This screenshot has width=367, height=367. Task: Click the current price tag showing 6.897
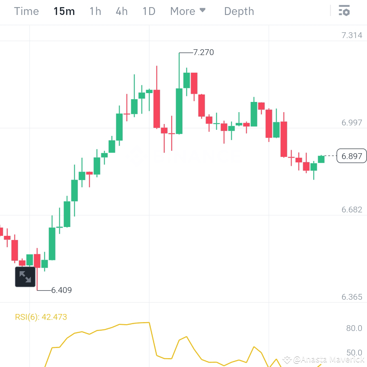point(351,156)
